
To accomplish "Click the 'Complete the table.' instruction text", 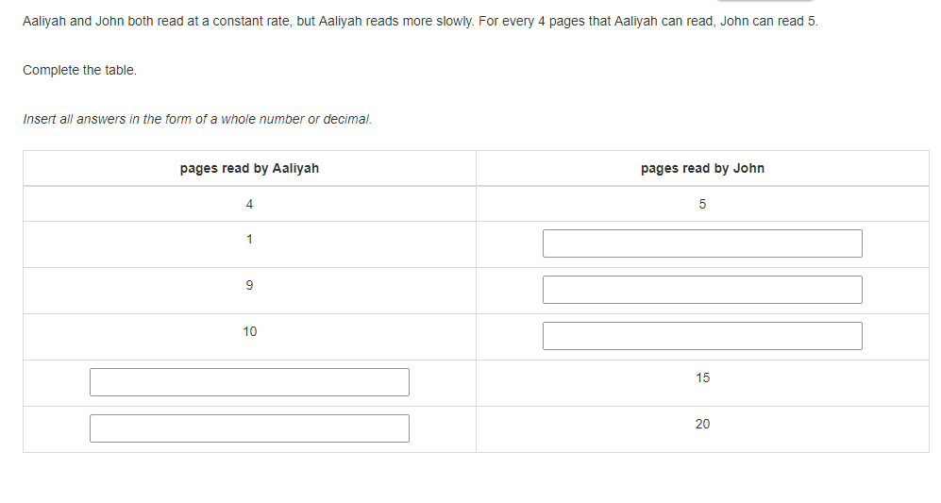I will point(80,70).
